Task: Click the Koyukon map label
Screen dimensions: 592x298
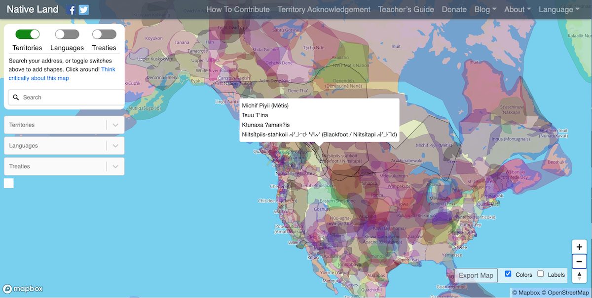Action: tap(154, 38)
